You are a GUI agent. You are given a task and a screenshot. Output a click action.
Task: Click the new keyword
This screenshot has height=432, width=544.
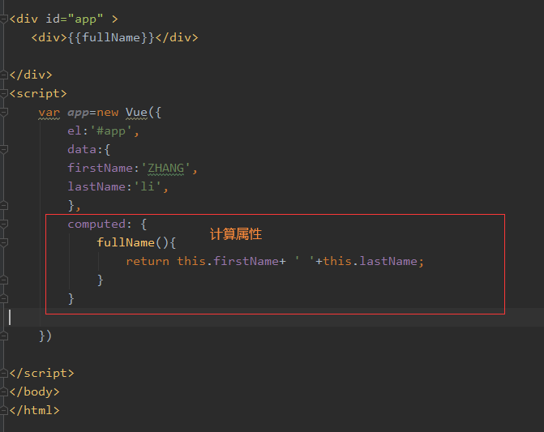(108, 113)
